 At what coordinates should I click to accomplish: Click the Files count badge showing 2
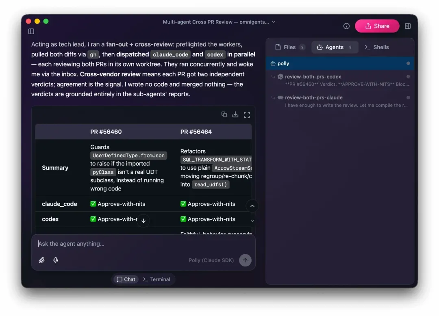302,47
